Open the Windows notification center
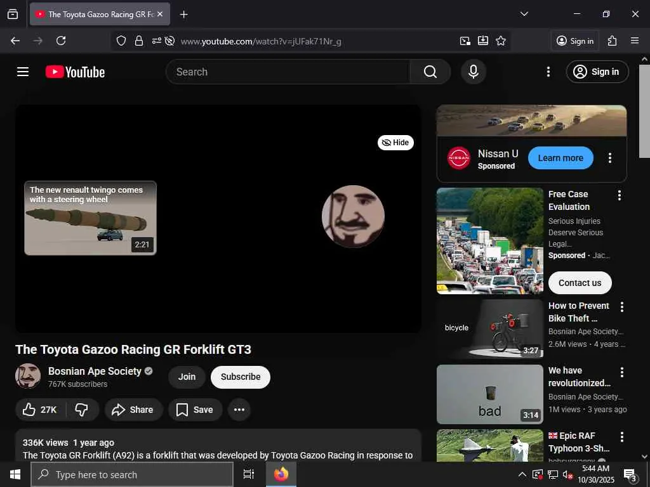 [630, 475]
